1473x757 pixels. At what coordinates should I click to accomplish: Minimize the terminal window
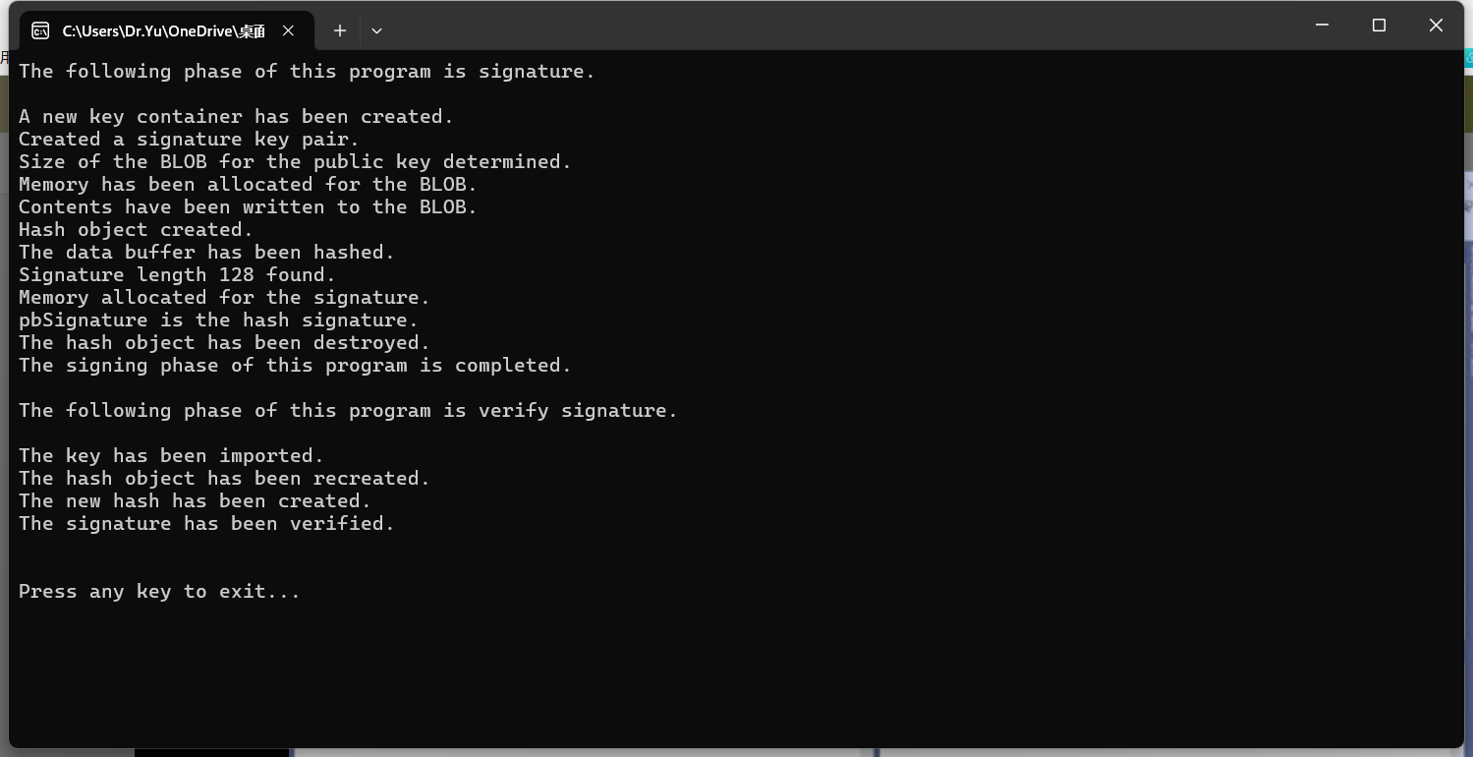[1322, 26]
